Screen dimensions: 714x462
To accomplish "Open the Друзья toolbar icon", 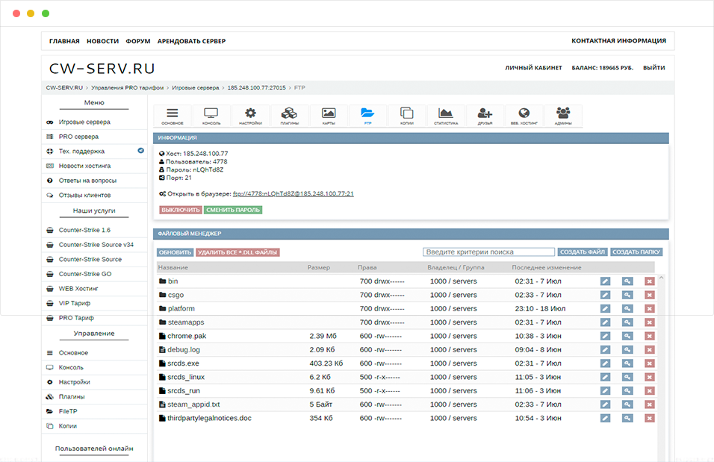I will 485,116.
